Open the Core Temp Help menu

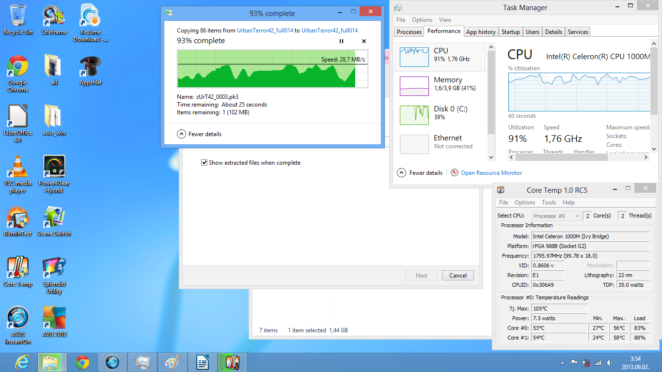pyautogui.click(x=568, y=202)
